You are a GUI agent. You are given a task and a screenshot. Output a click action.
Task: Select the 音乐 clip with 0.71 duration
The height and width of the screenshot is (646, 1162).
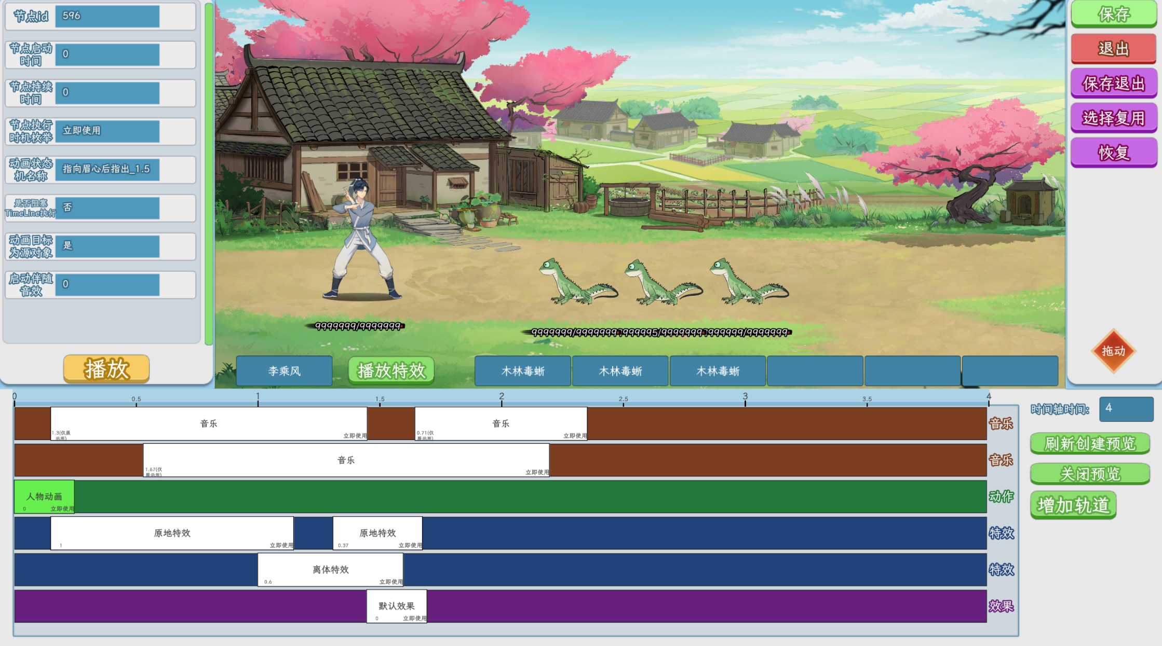(501, 423)
